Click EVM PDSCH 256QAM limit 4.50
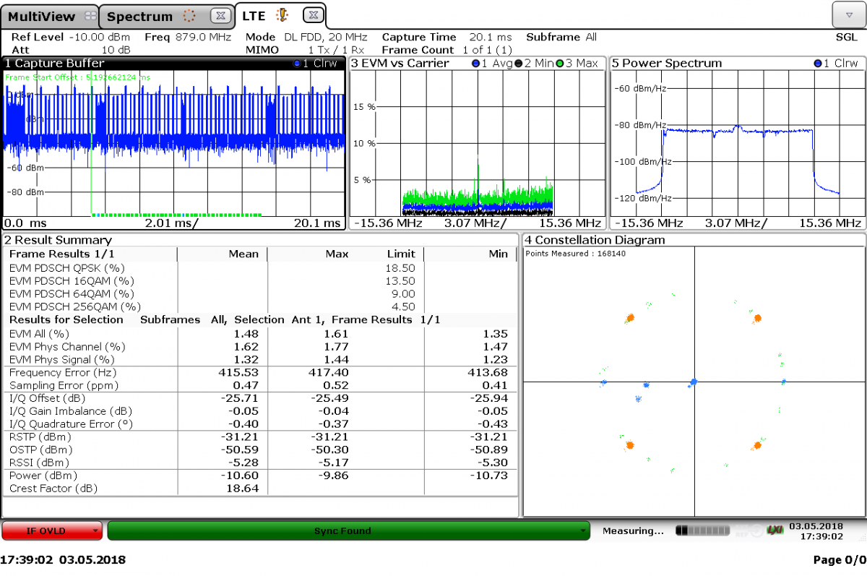867x576 pixels. 405,306
